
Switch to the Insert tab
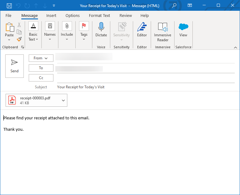click(51, 16)
